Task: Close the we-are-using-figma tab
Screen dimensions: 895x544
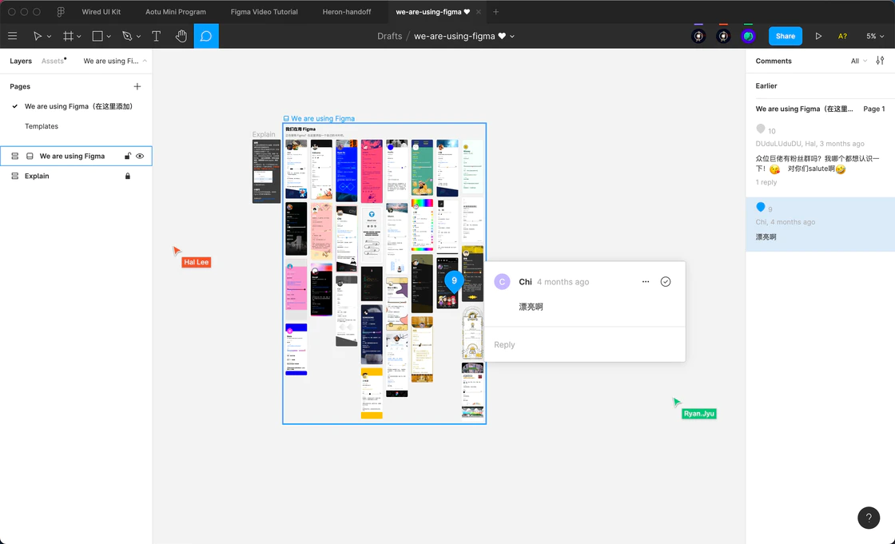Action: tap(479, 11)
